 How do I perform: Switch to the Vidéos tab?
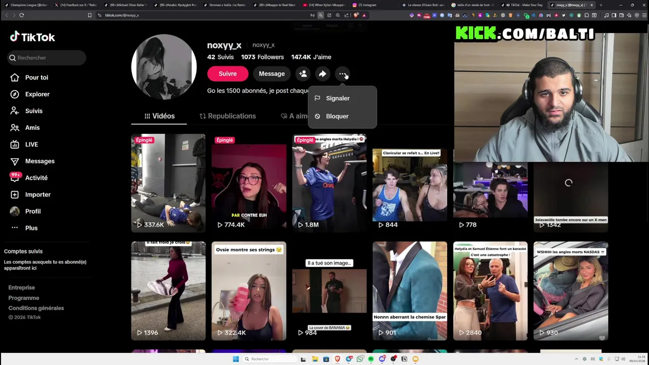tap(159, 116)
